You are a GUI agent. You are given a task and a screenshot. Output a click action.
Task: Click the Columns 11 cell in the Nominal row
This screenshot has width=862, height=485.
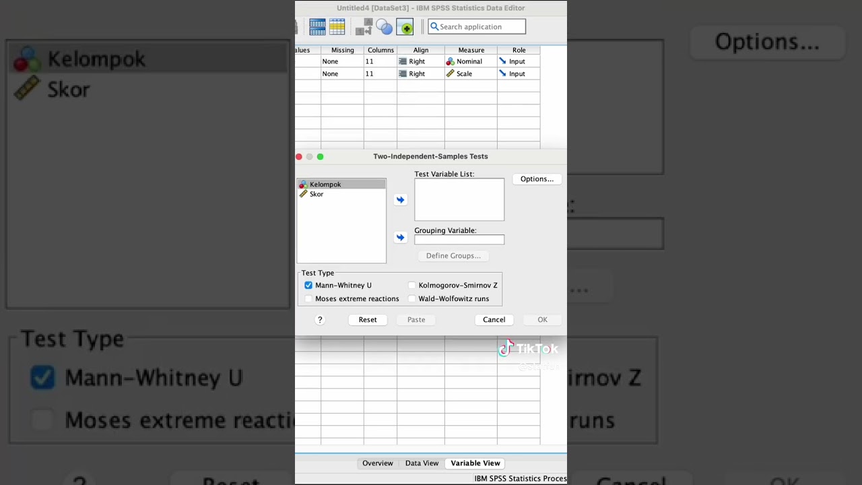[380, 61]
